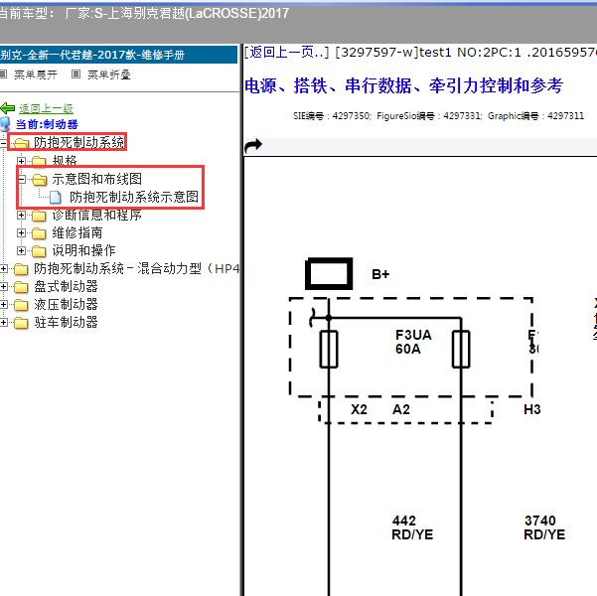Collapse the 防抱死制动系统 node
The image size is (597, 596).
(x=3, y=143)
